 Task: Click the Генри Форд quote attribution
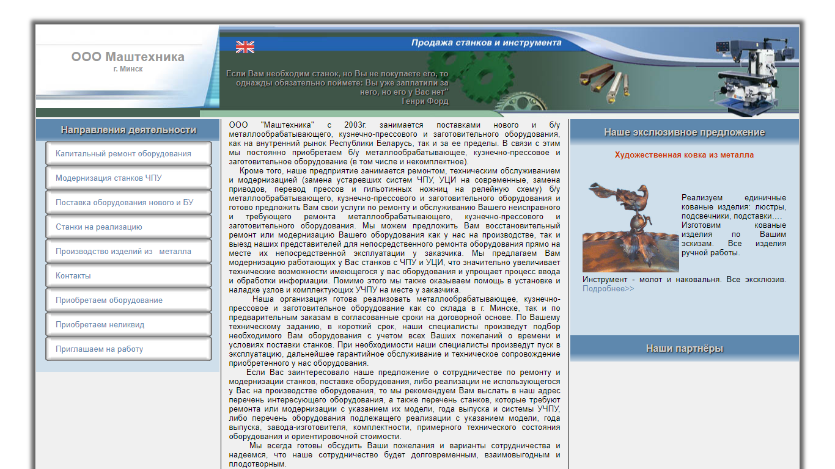[x=425, y=101]
